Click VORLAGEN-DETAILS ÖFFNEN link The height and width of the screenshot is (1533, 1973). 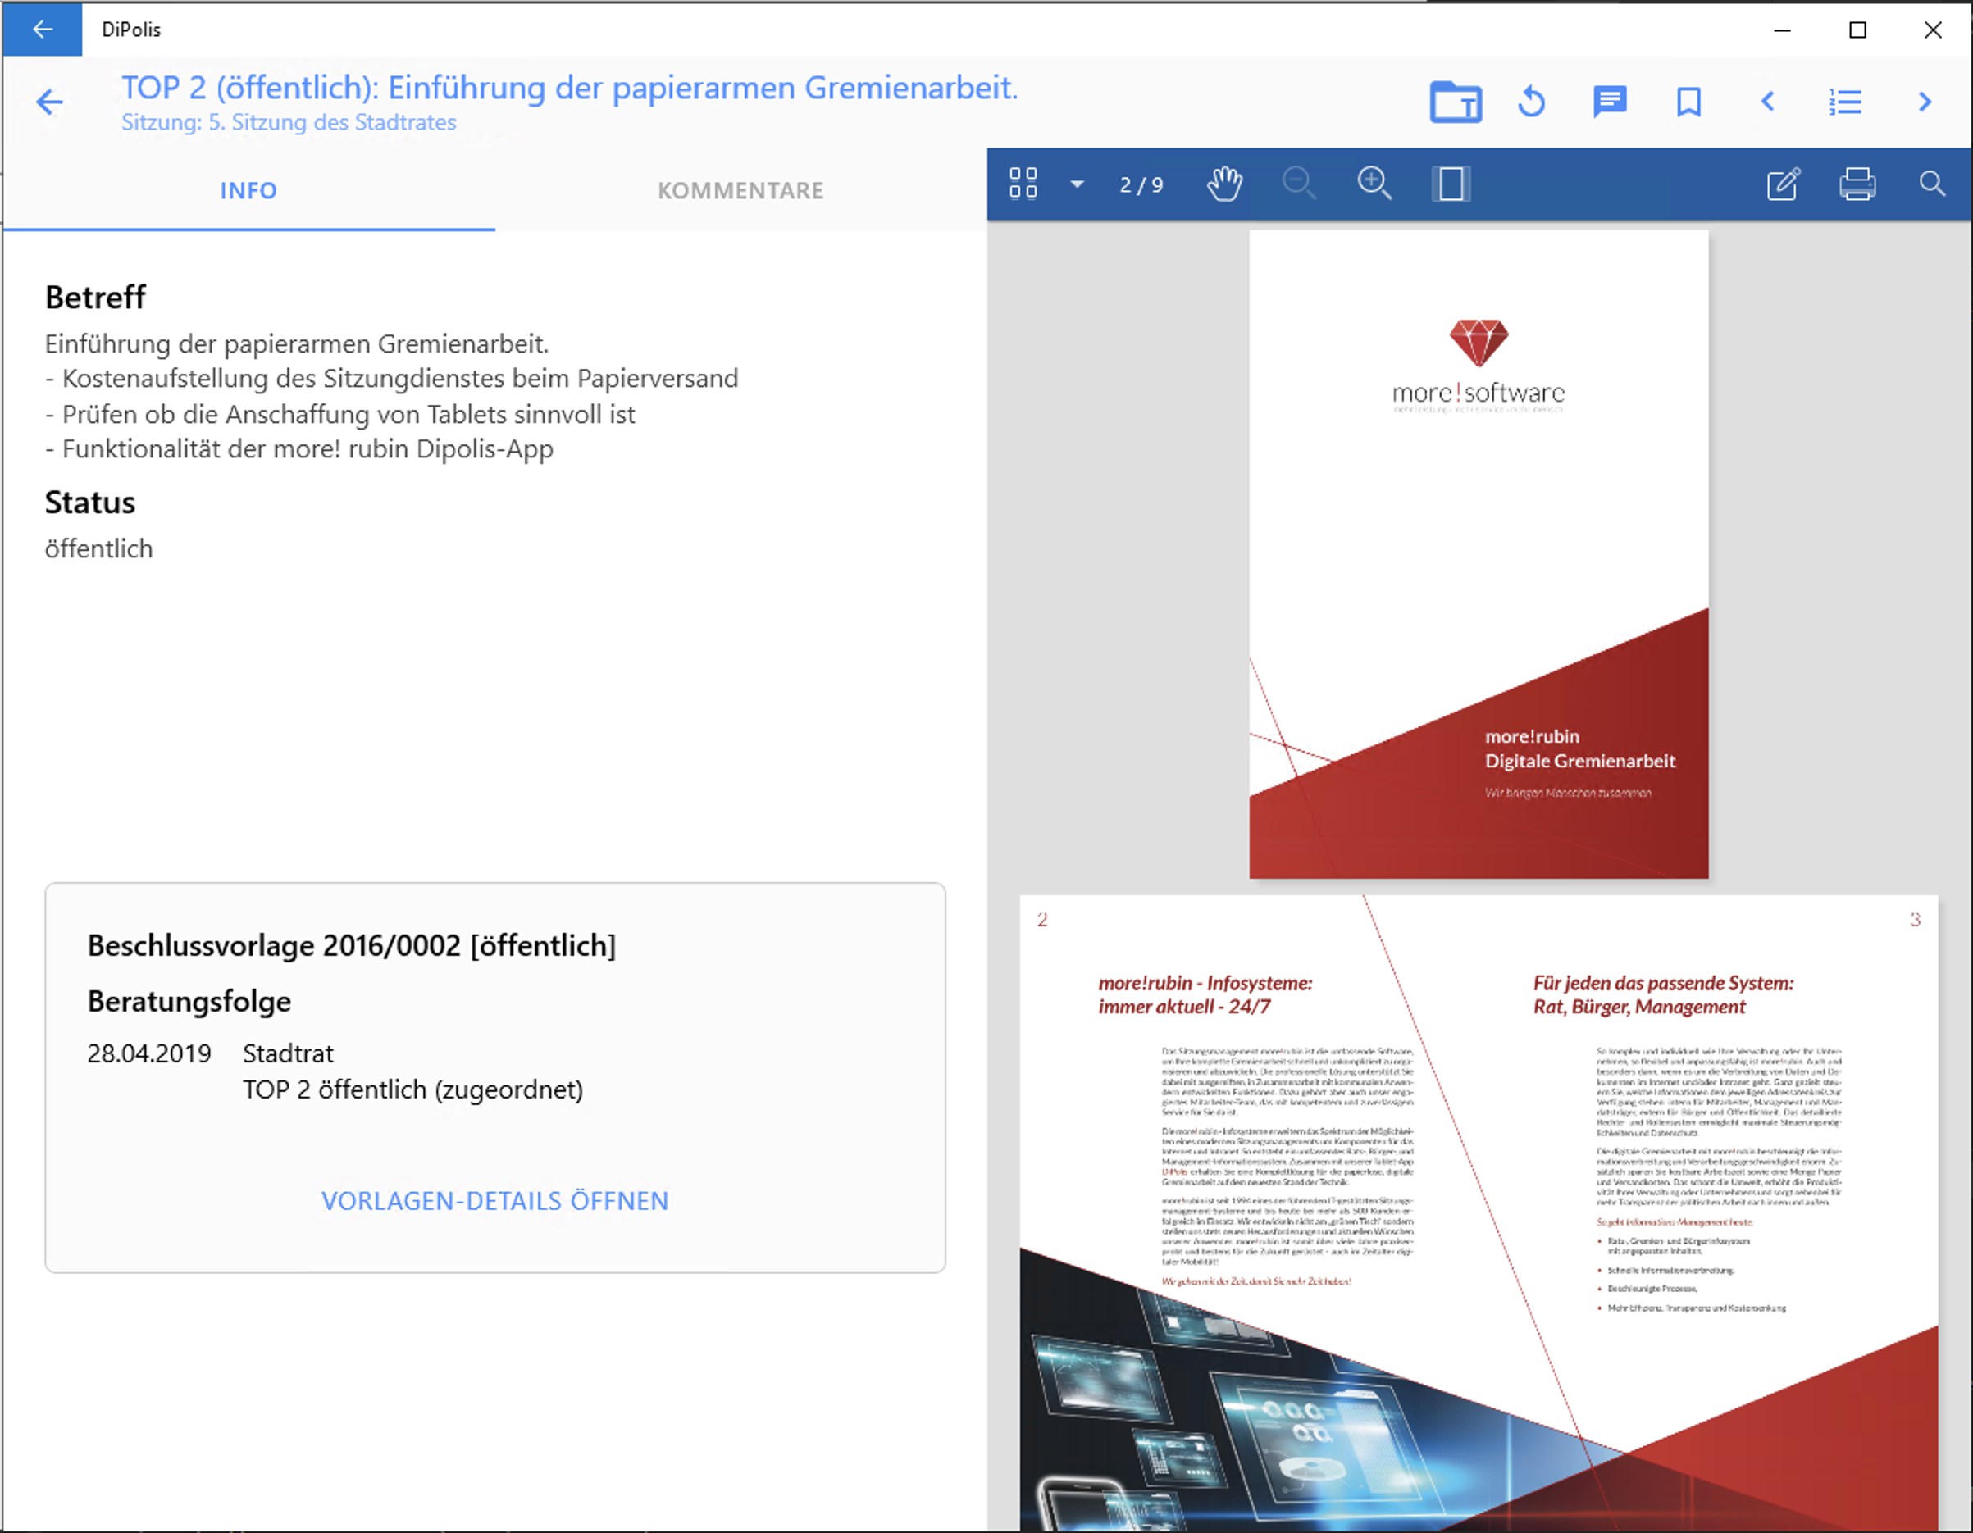pyautogui.click(x=495, y=1200)
